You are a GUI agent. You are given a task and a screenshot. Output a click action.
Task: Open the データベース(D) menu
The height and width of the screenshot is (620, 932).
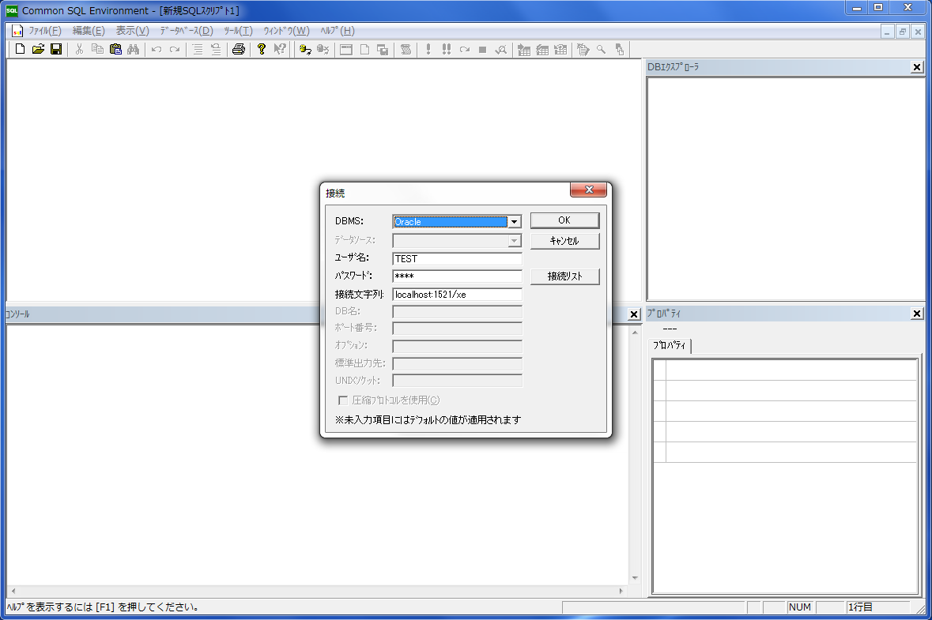tap(186, 31)
